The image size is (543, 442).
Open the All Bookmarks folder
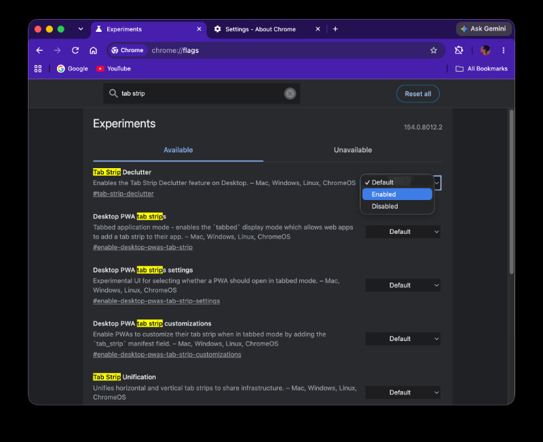(x=481, y=69)
